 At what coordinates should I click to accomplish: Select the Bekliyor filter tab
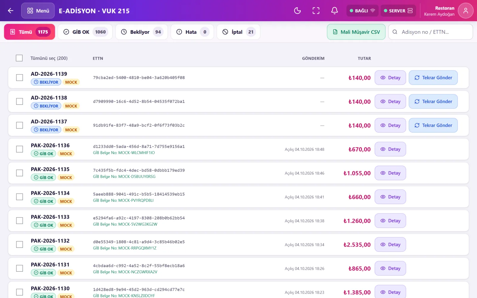[142, 32]
